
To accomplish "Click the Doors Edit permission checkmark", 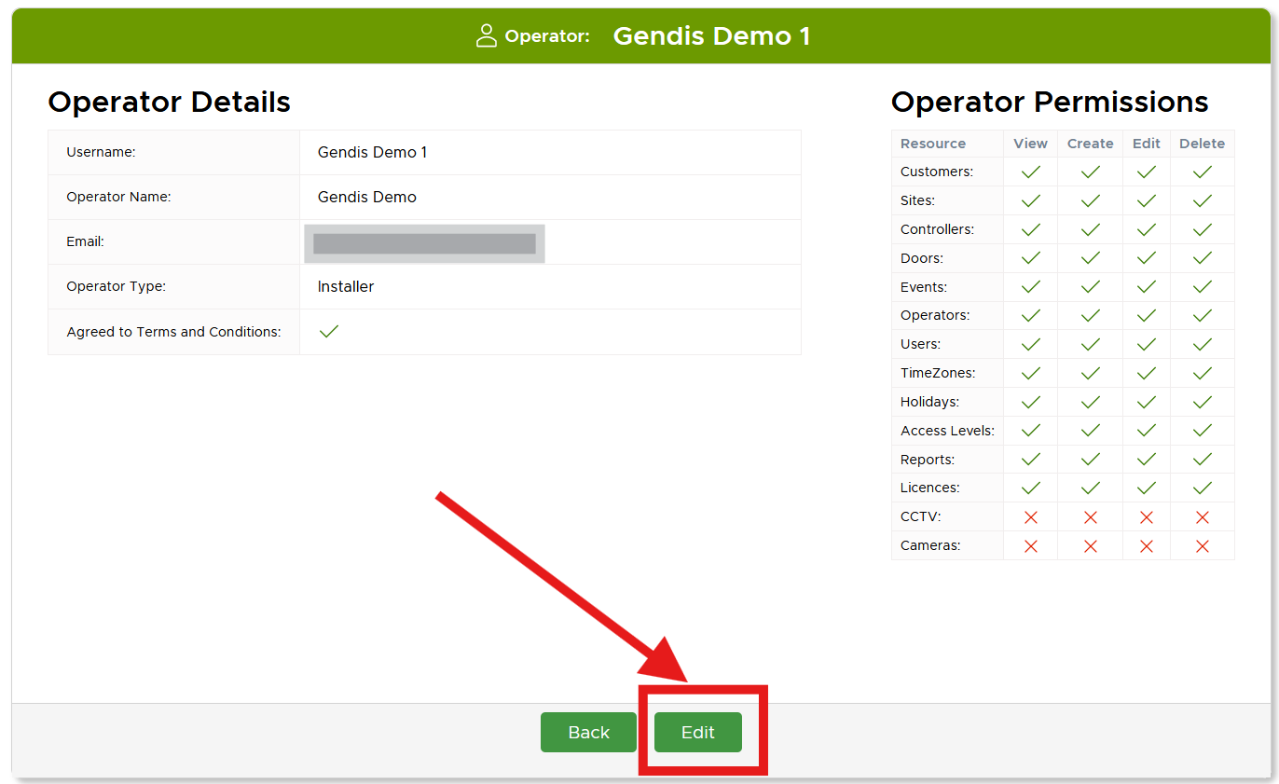I will (1146, 258).
